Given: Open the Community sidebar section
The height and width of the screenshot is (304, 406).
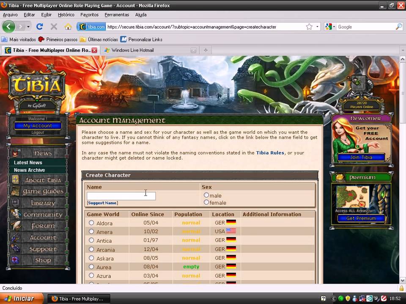Looking at the screenshot, I should tap(39, 214).
